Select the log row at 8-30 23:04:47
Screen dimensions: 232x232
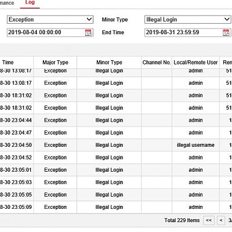(x=116, y=133)
